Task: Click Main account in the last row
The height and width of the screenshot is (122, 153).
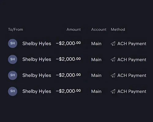Action: [x=96, y=91]
